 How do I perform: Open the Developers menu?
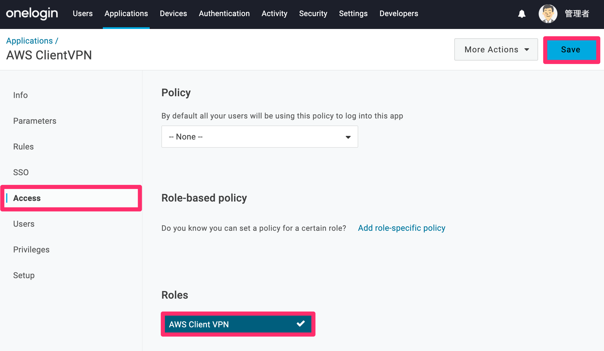(x=399, y=13)
